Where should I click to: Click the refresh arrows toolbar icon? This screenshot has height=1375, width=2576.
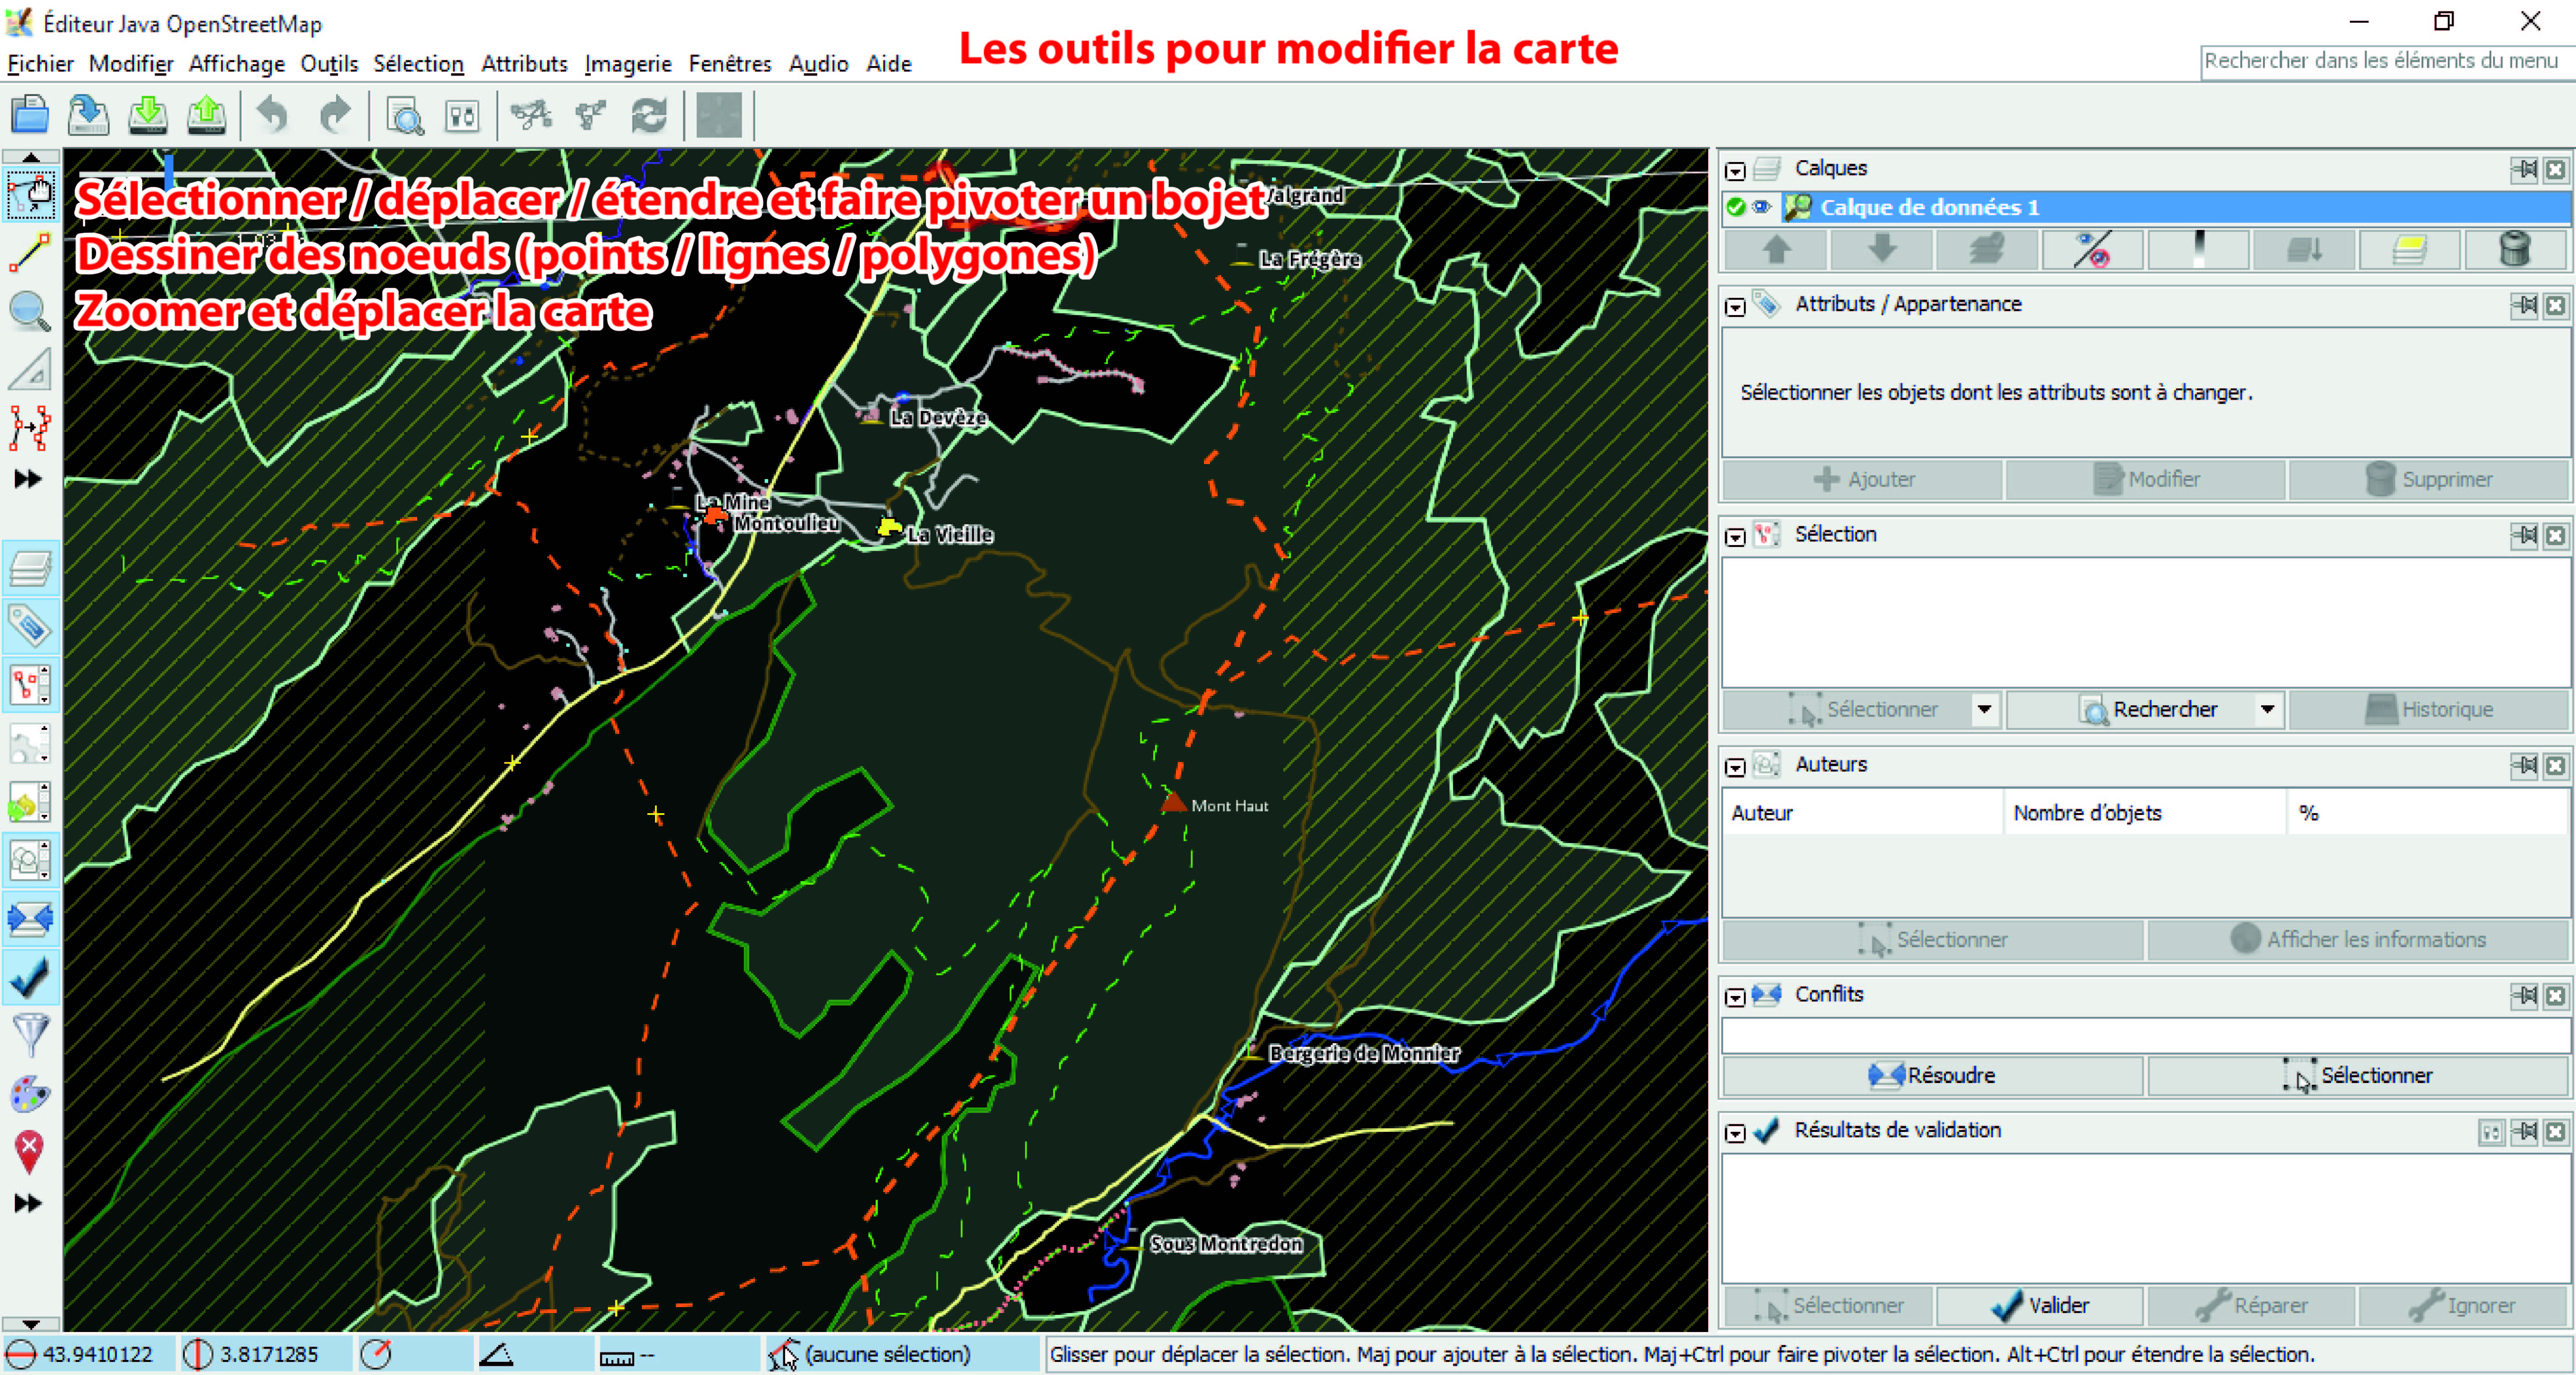click(x=649, y=116)
